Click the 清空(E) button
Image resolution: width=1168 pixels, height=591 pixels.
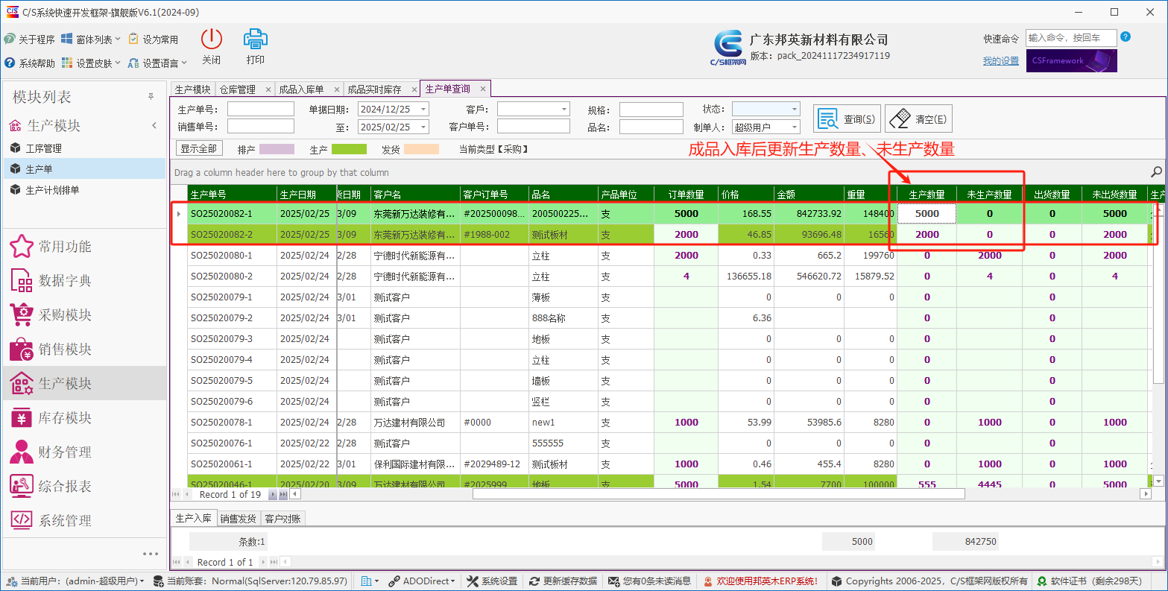918,118
